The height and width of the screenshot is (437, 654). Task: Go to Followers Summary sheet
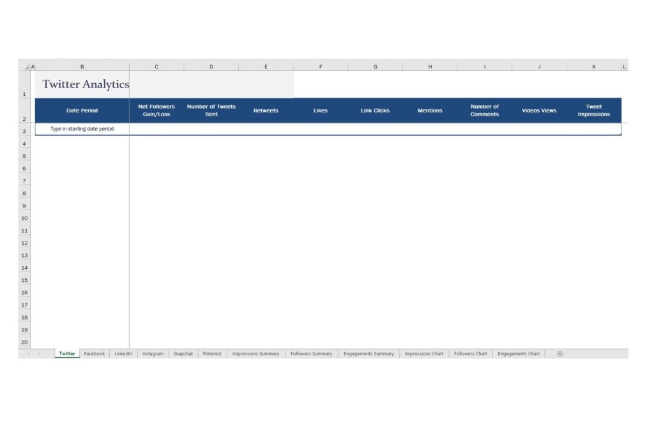[311, 353]
